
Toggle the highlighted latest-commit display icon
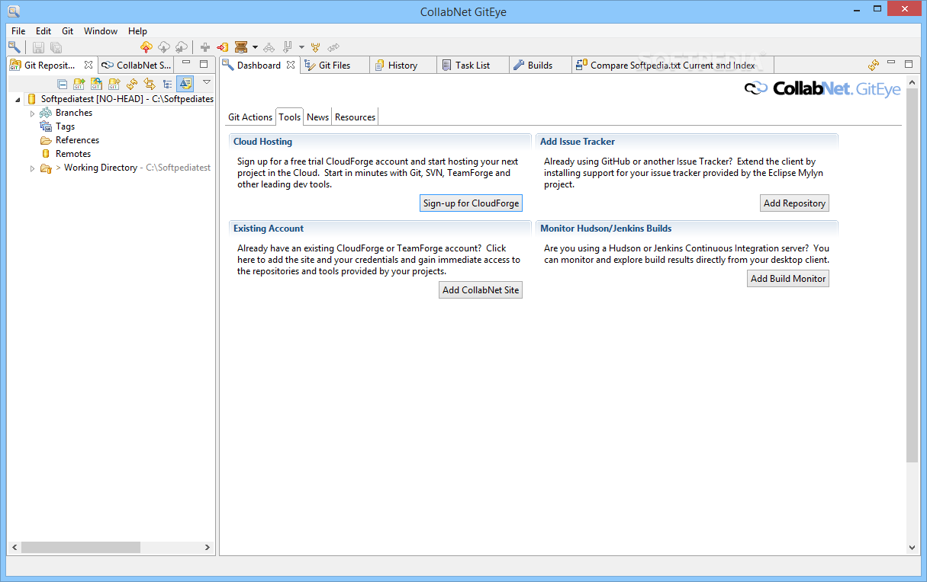[185, 84]
